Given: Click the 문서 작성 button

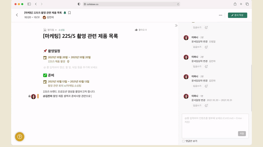Looking at the screenshot, I should click(x=237, y=15).
